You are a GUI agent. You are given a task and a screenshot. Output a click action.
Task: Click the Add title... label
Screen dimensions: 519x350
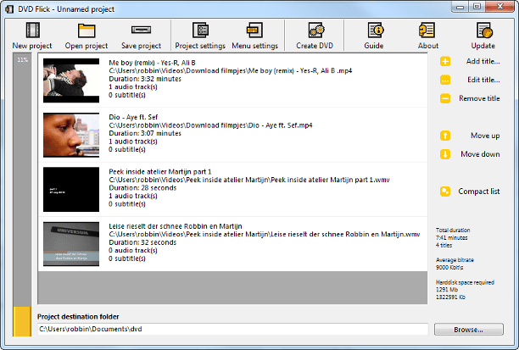click(483, 61)
